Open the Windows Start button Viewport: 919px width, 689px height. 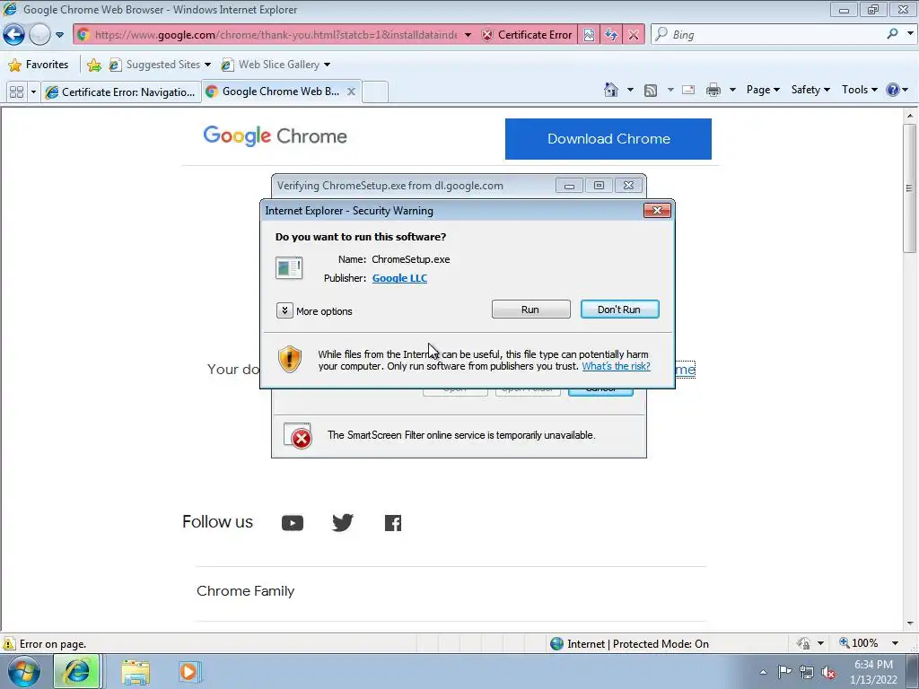point(23,671)
